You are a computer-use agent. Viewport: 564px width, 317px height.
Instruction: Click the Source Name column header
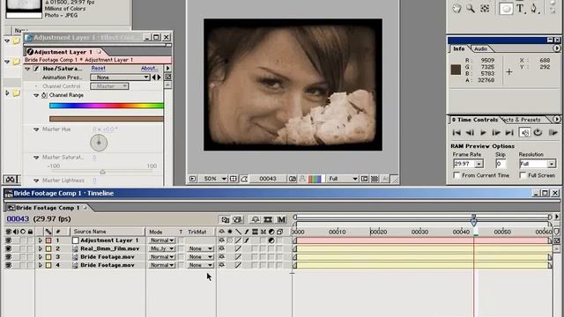click(x=108, y=232)
